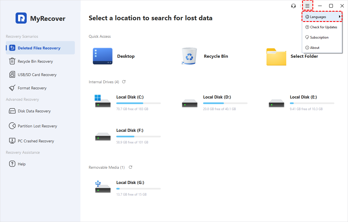Choose the Desktop quick access location
The image size is (348, 222).
pos(102,56)
